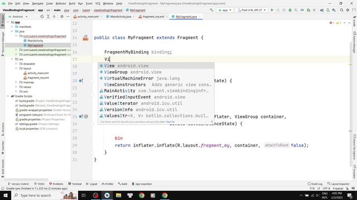The width and height of the screenshot is (357, 200).
Task: Open Windows notification center icon
Action: tap(350, 195)
